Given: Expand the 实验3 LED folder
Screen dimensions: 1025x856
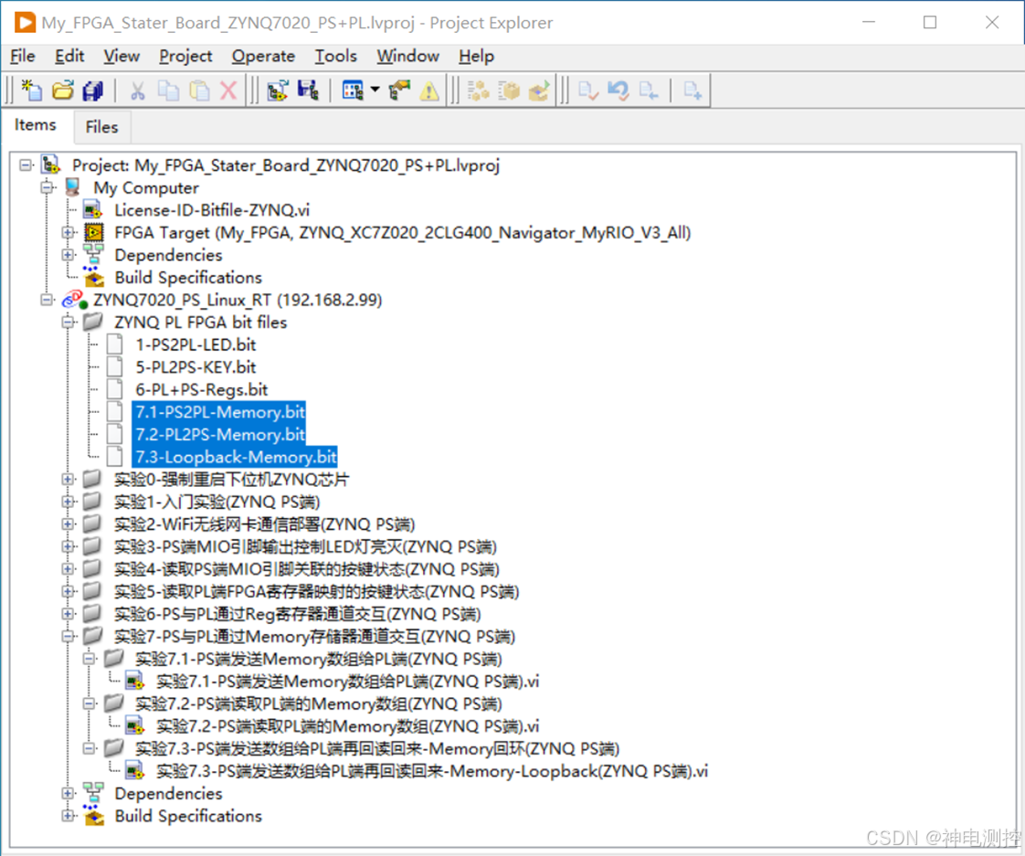Looking at the screenshot, I should point(68,546).
